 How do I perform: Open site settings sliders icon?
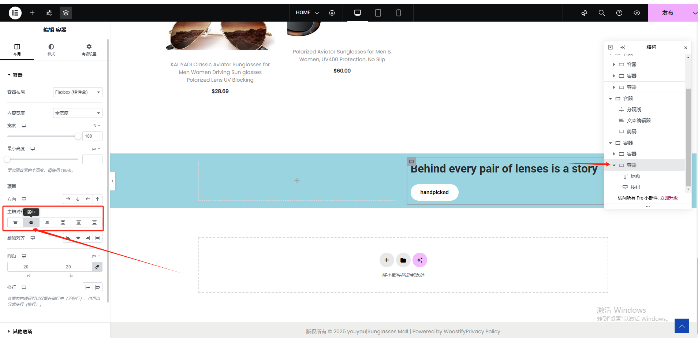pos(49,13)
